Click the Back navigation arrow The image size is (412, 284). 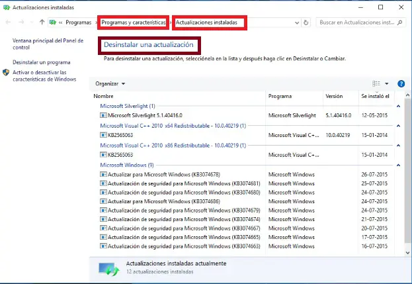8,23
